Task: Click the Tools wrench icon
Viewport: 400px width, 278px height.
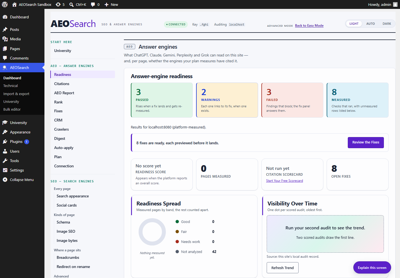Action: tap(5, 161)
